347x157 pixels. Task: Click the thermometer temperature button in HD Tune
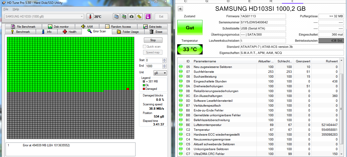[x=90, y=17]
